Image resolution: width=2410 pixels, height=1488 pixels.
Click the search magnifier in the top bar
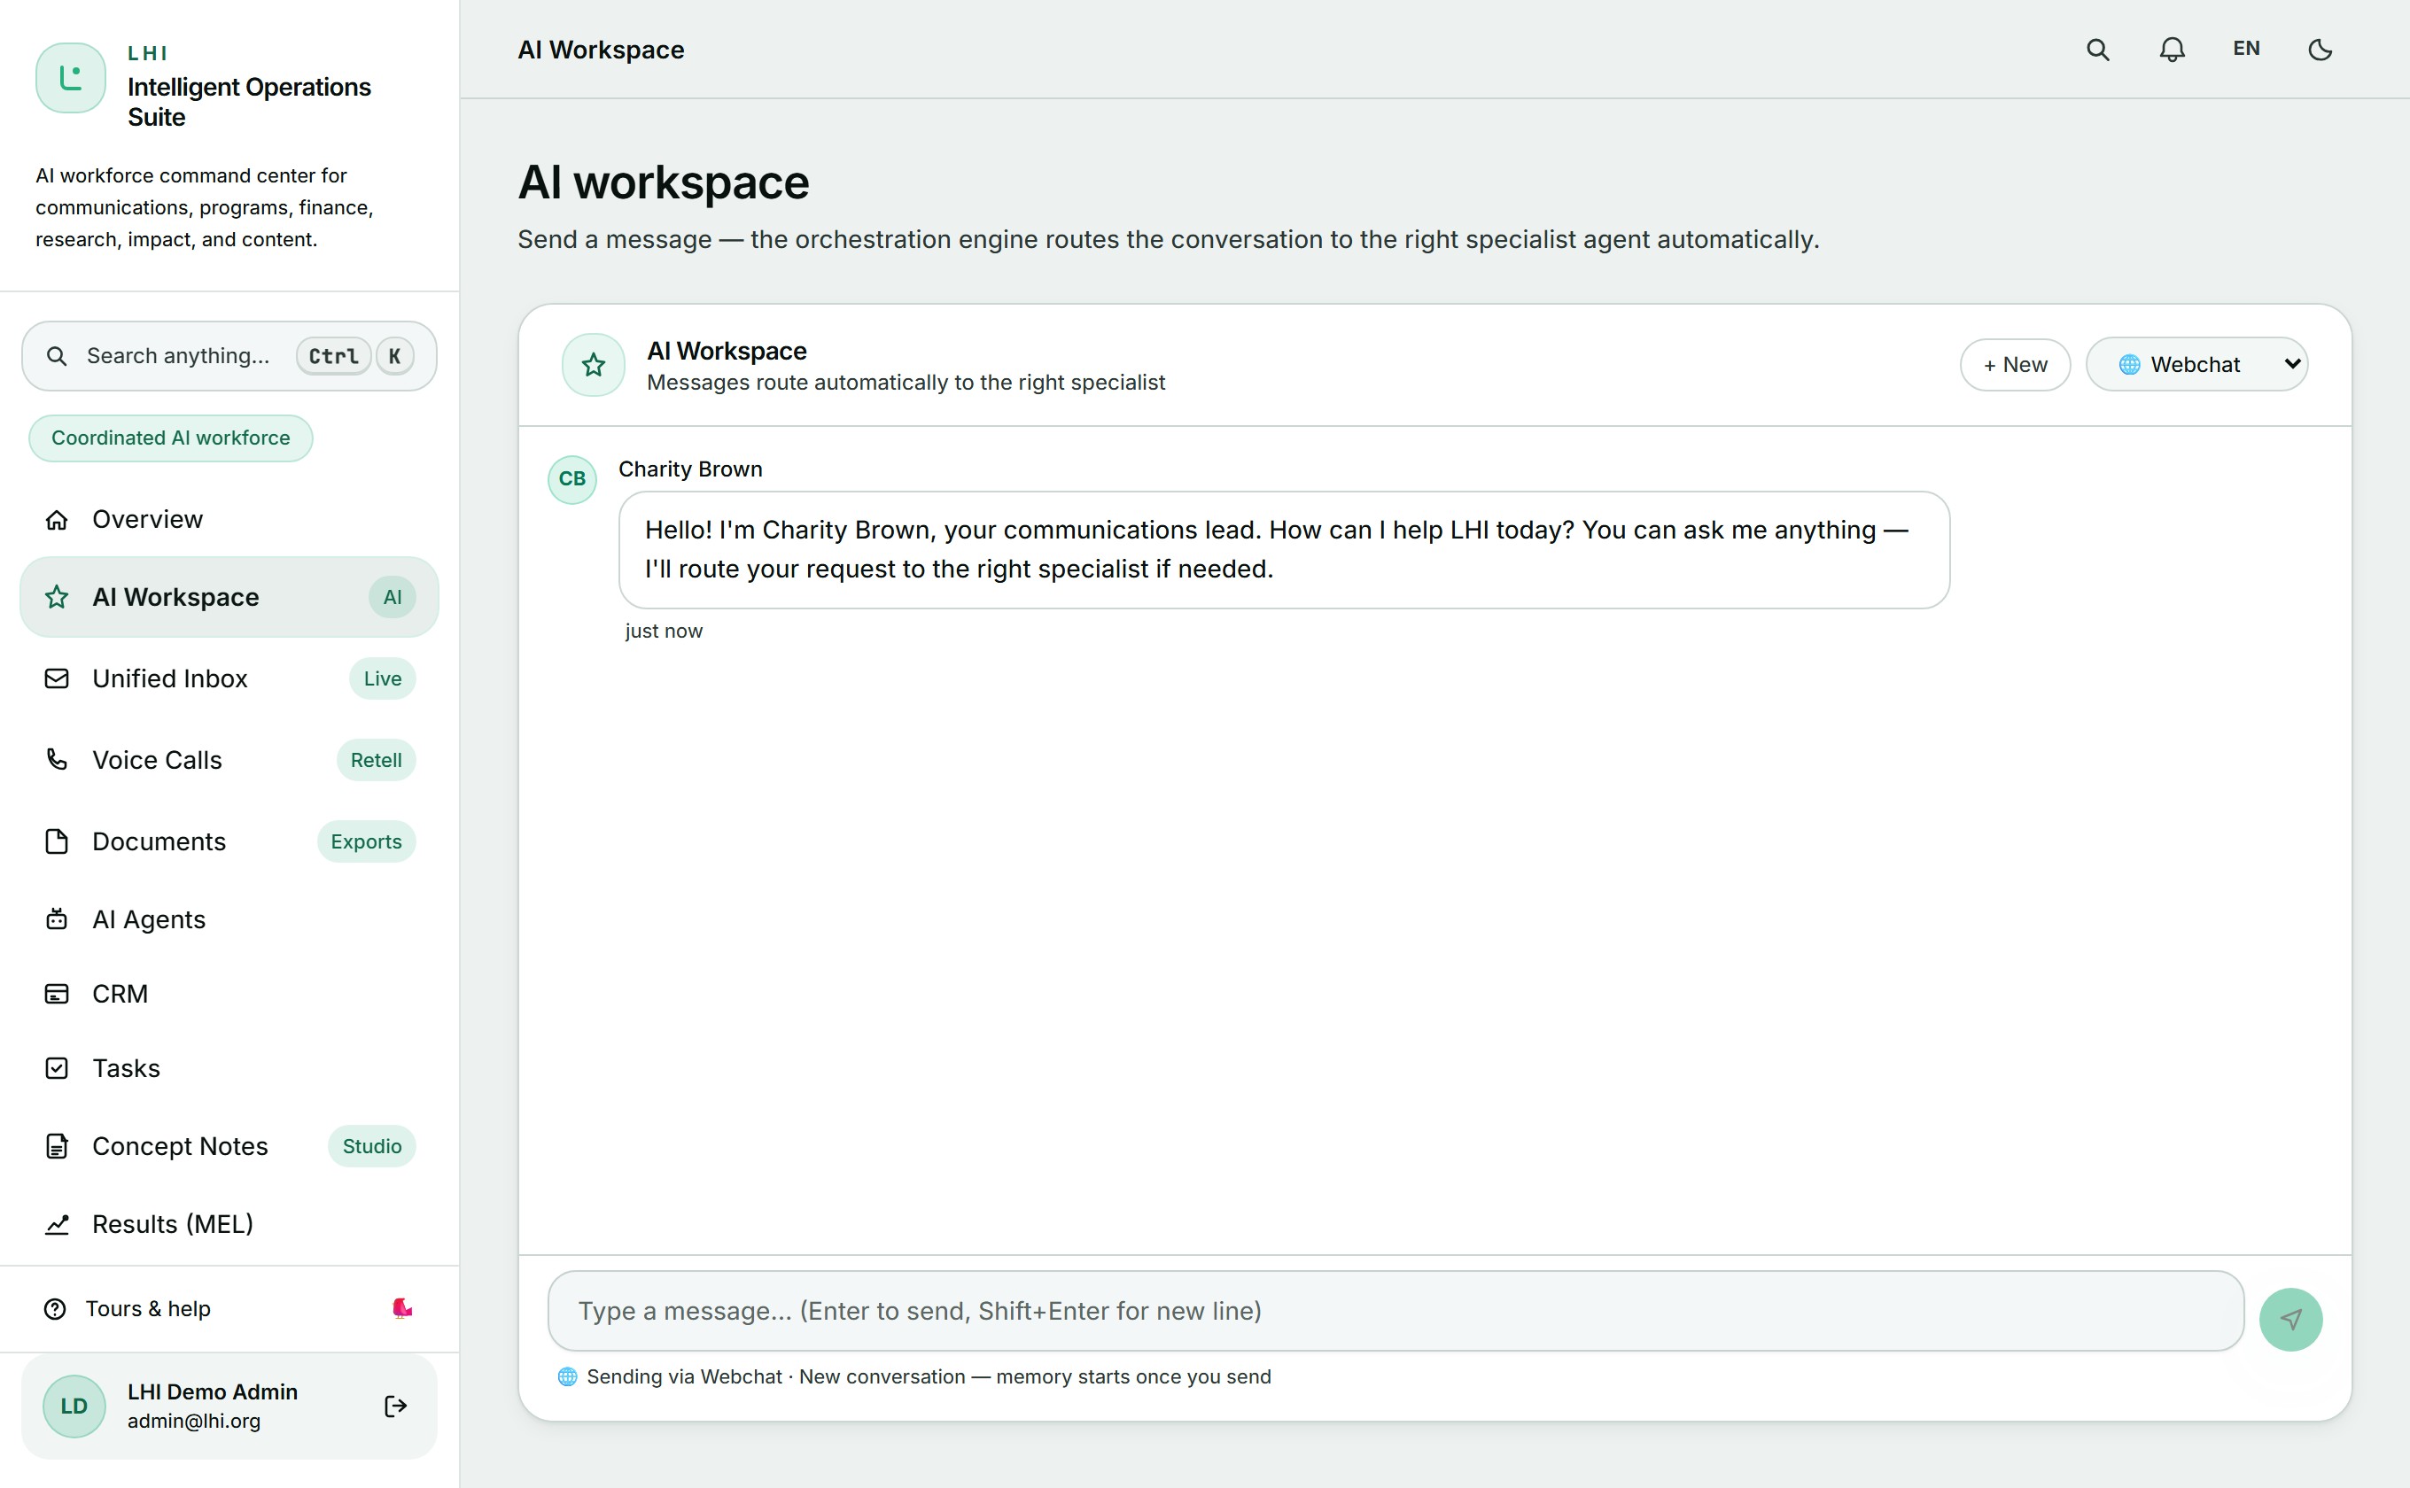(x=2097, y=50)
